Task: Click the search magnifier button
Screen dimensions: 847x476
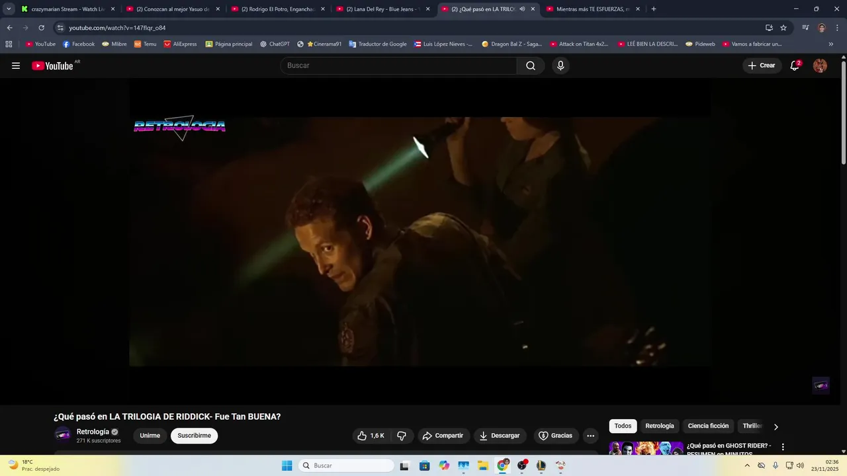Action: (x=531, y=65)
